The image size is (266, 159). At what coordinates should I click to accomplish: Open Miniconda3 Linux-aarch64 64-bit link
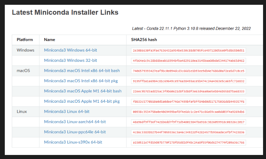[x=75, y=122]
